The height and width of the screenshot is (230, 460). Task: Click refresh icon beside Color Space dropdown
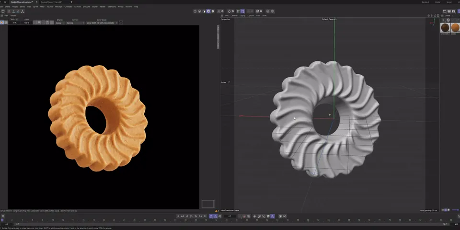click(x=121, y=23)
